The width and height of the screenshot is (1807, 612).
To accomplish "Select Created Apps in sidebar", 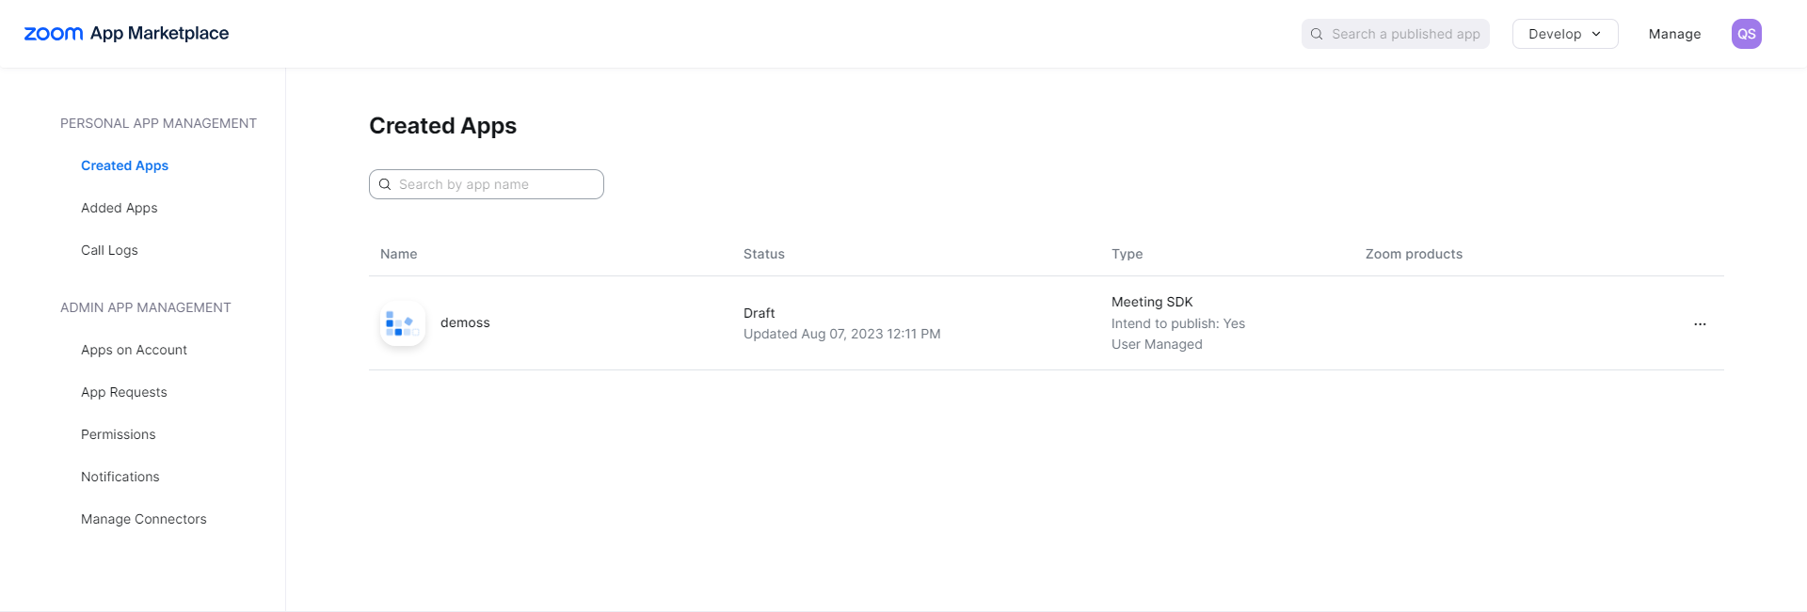I will (124, 165).
